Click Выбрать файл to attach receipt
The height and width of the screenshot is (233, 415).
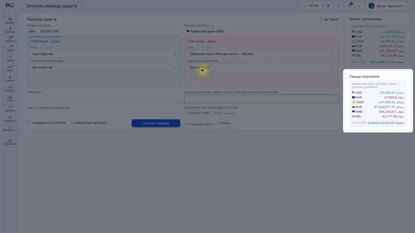coord(199,113)
